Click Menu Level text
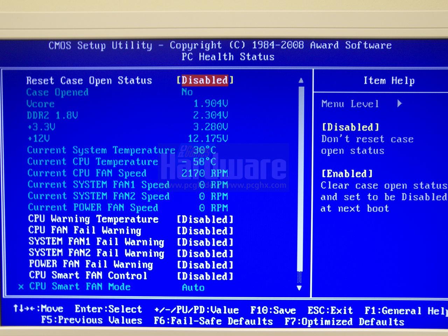The height and width of the screenshot is (336, 448). coord(350,104)
